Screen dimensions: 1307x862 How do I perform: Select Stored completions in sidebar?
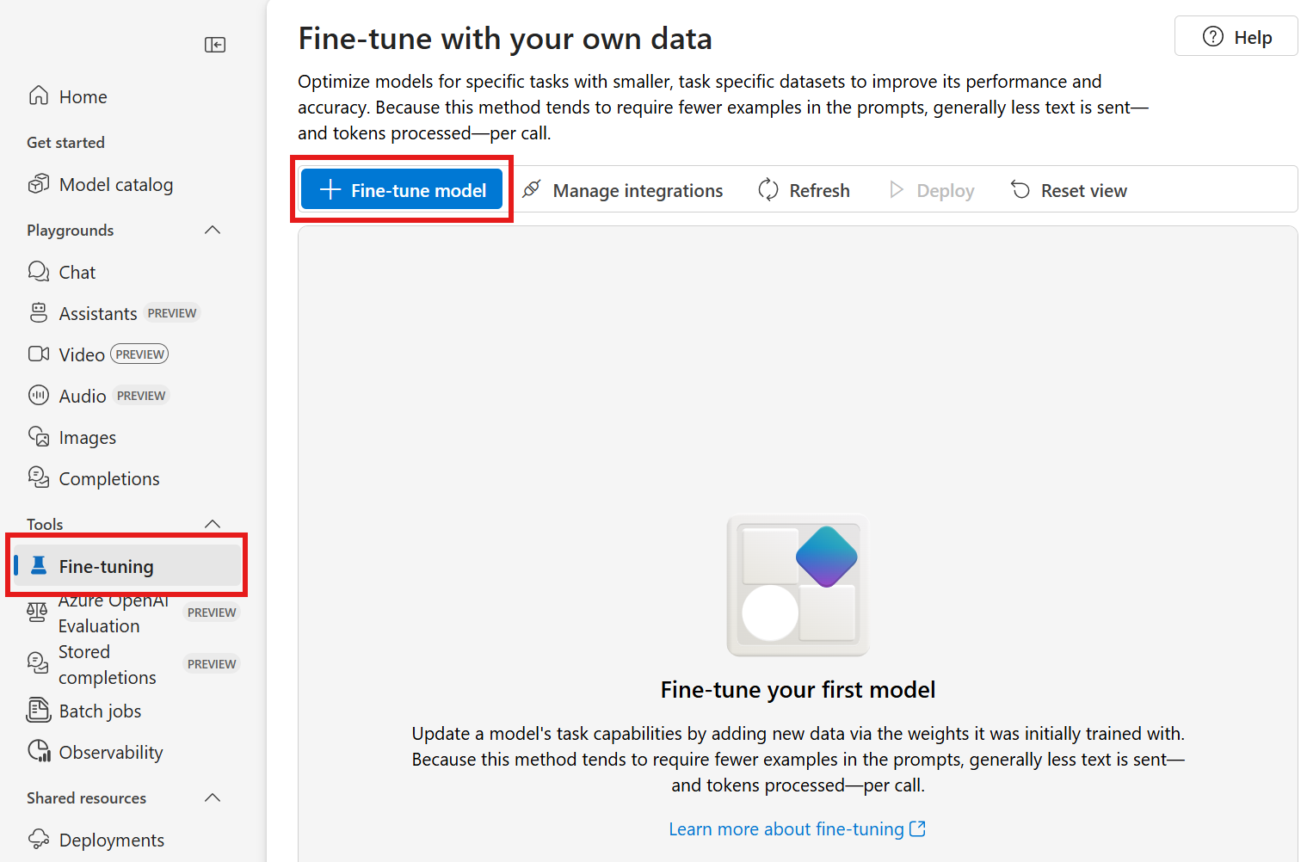(107, 665)
